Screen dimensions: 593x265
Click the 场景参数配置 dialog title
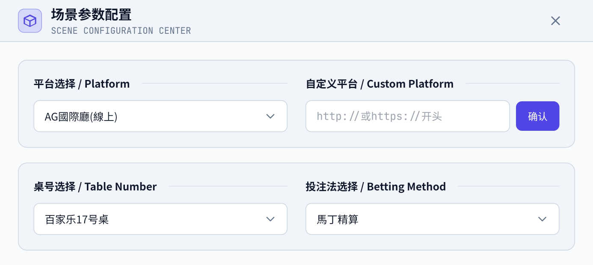tap(91, 15)
